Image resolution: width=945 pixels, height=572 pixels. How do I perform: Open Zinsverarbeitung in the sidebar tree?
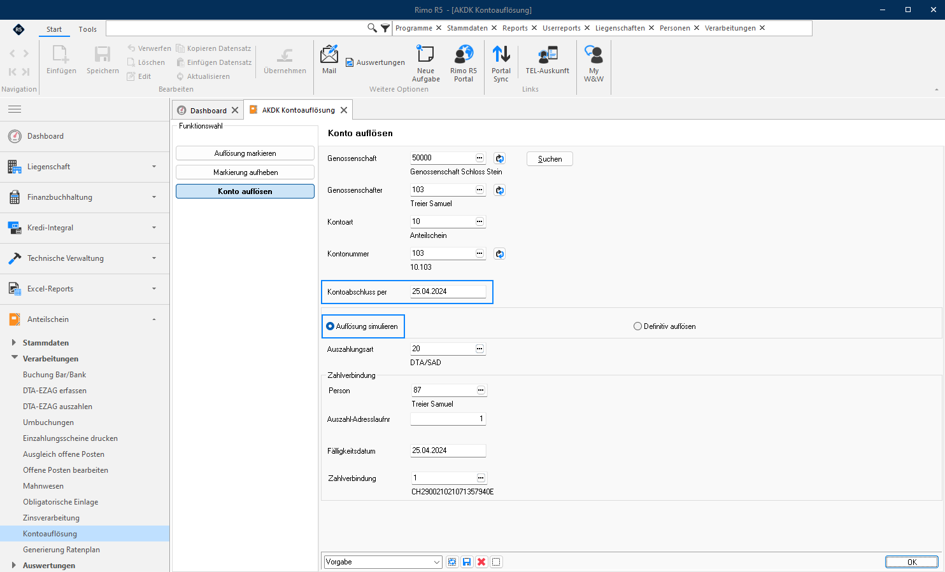pyautogui.click(x=52, y=518)
